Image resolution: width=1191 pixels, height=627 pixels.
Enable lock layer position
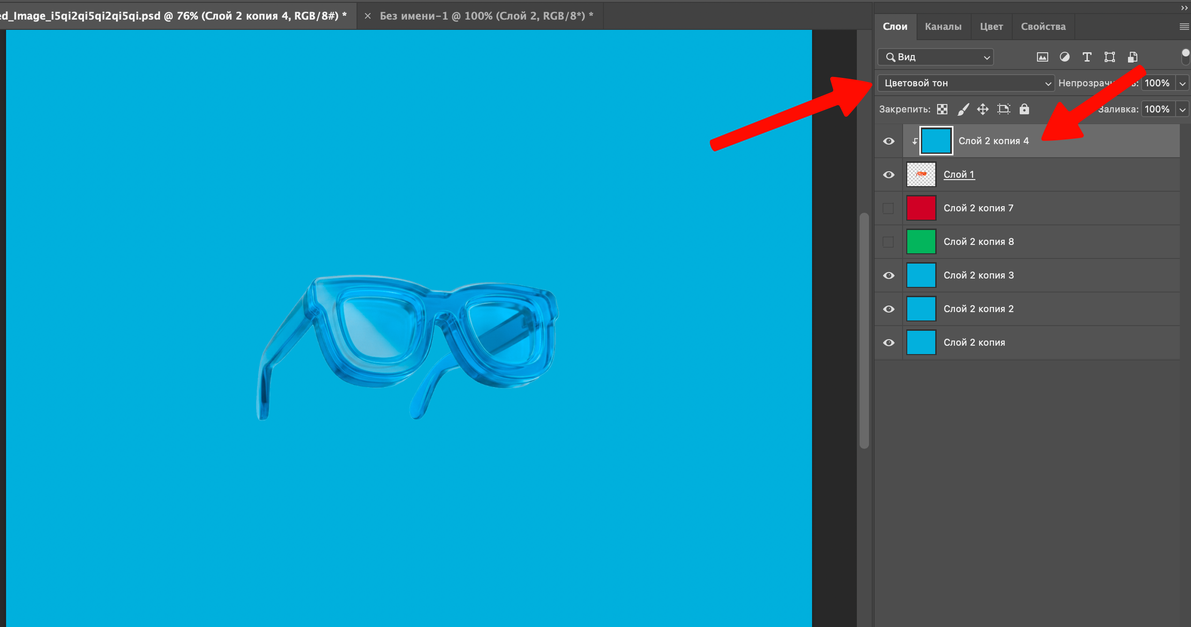pyautogui.click(x=983, y=109)
